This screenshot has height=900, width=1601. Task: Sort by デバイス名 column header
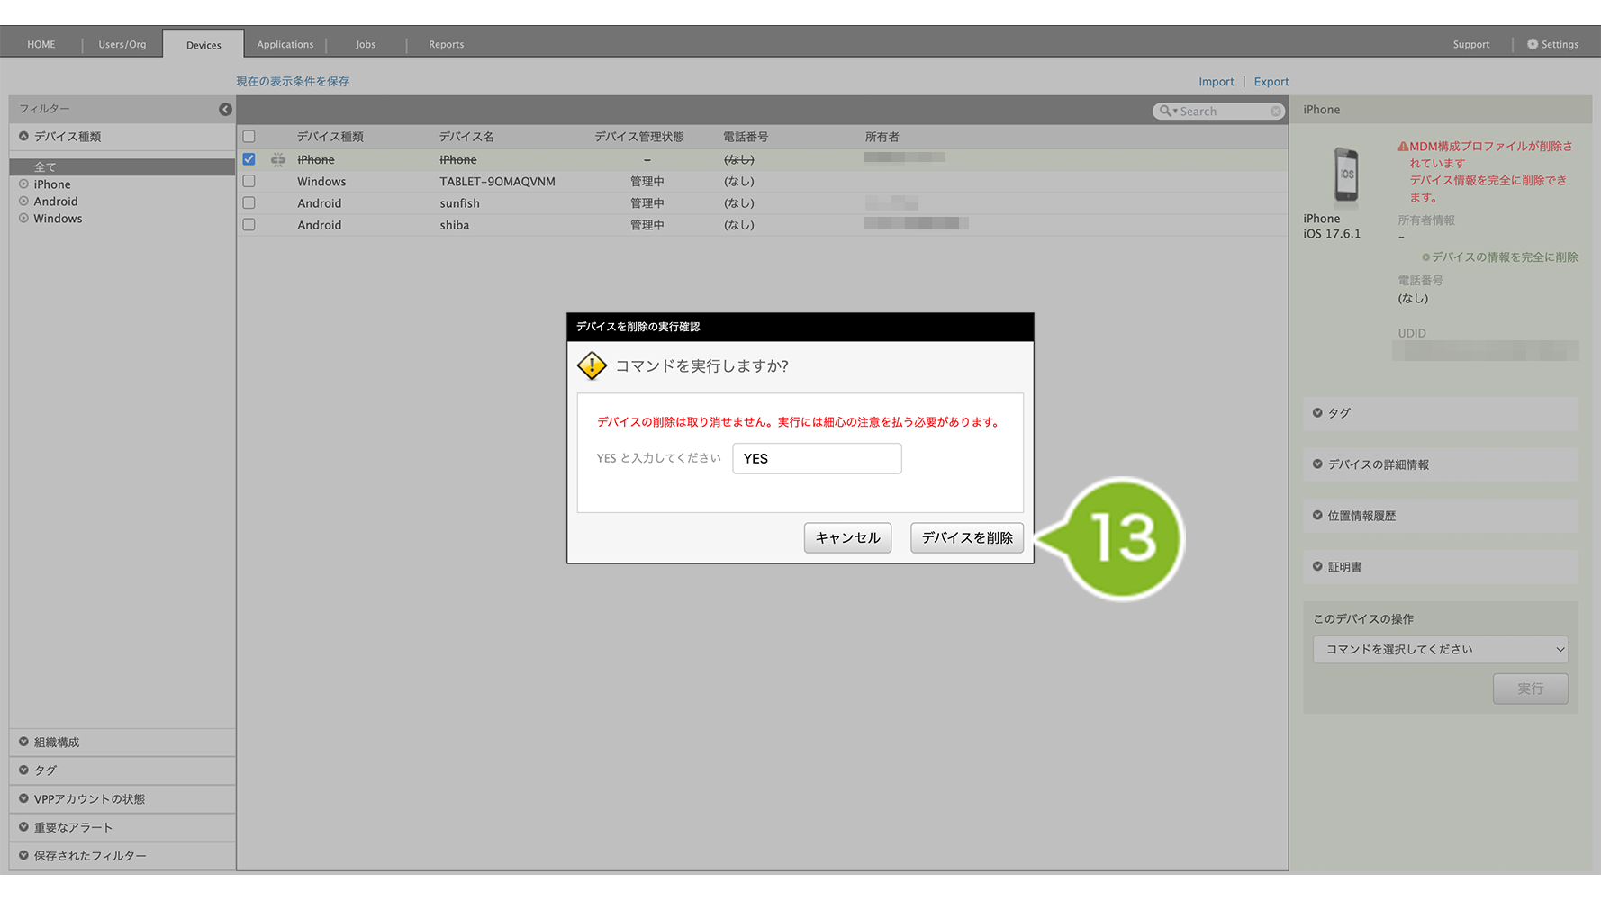point(466,137)
